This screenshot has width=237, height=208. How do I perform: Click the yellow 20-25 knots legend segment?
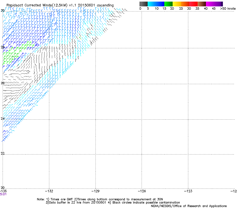177,4
